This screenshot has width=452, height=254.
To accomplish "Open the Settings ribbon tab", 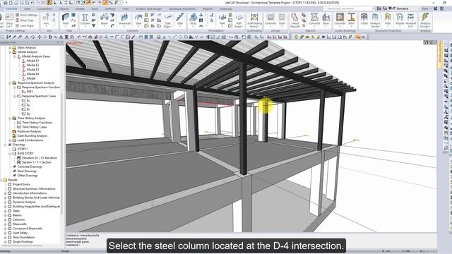I will click(x=110, y=9).
